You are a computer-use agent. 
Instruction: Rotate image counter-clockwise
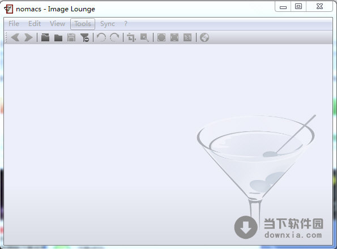coord(101,37)
